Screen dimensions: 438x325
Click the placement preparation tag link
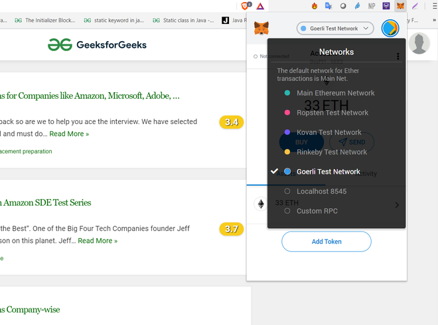[x=26, y=151]
